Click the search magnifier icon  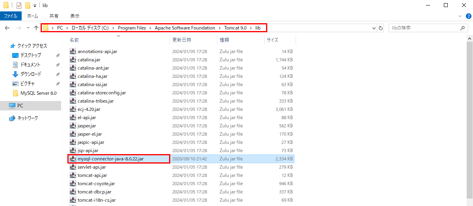(463, 28)
